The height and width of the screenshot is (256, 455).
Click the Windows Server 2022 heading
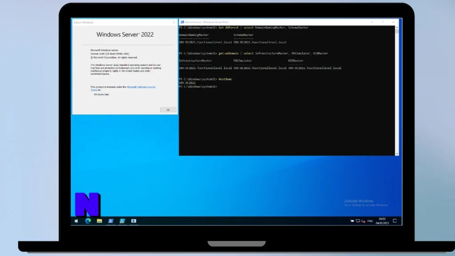[125, 35]
